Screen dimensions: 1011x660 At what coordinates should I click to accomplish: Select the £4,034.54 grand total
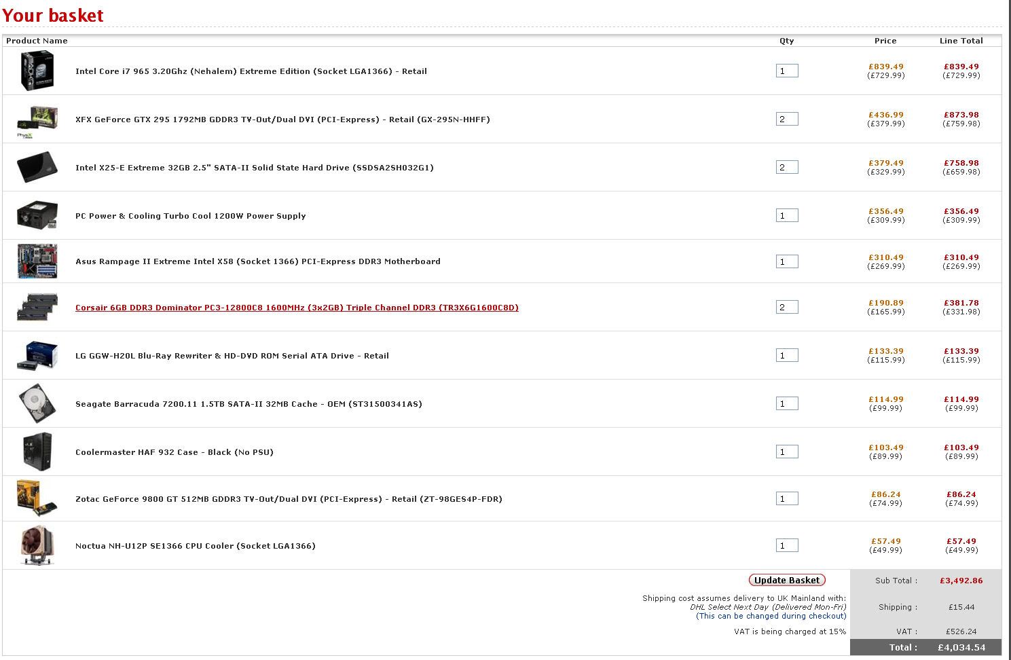pyautogui.click(x=961, y=648)
